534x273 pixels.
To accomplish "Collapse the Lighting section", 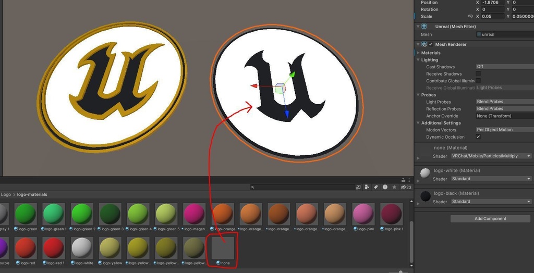I will click(x=418, y=60).
